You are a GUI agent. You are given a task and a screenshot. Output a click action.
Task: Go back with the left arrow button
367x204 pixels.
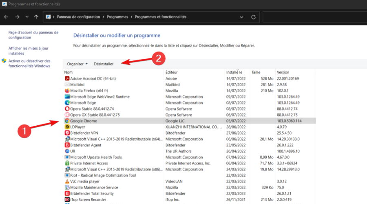coord(6,17)
